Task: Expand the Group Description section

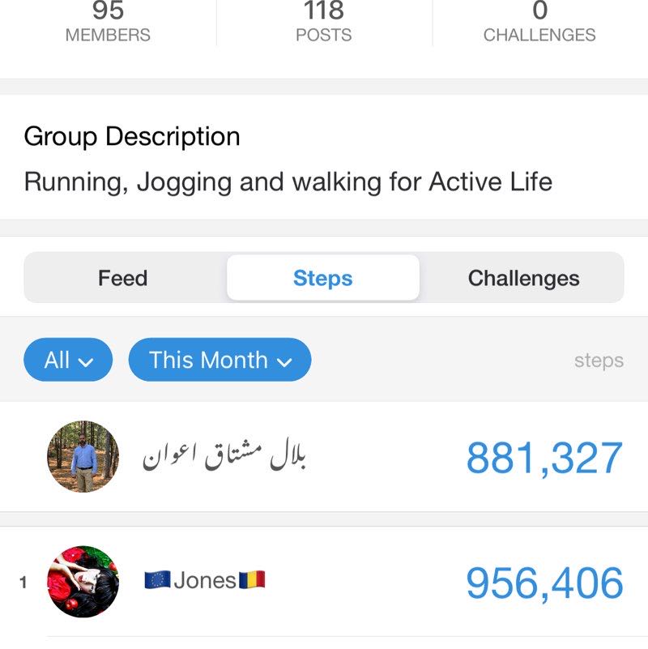Action: [x=132, y=136]
